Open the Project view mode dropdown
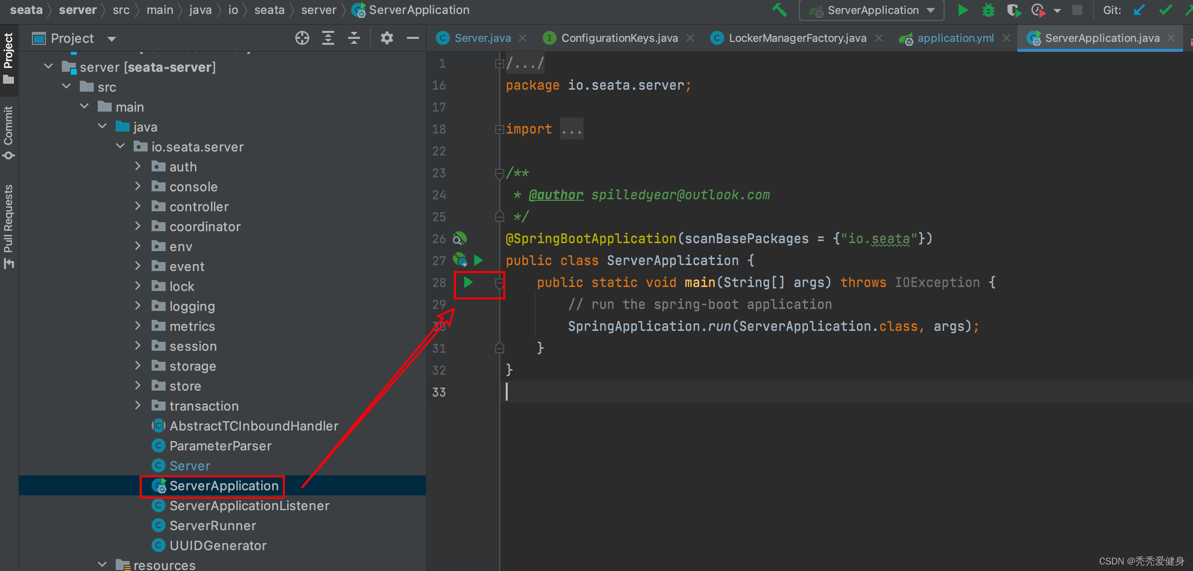 pyautogui.click(x=112, y=39)
